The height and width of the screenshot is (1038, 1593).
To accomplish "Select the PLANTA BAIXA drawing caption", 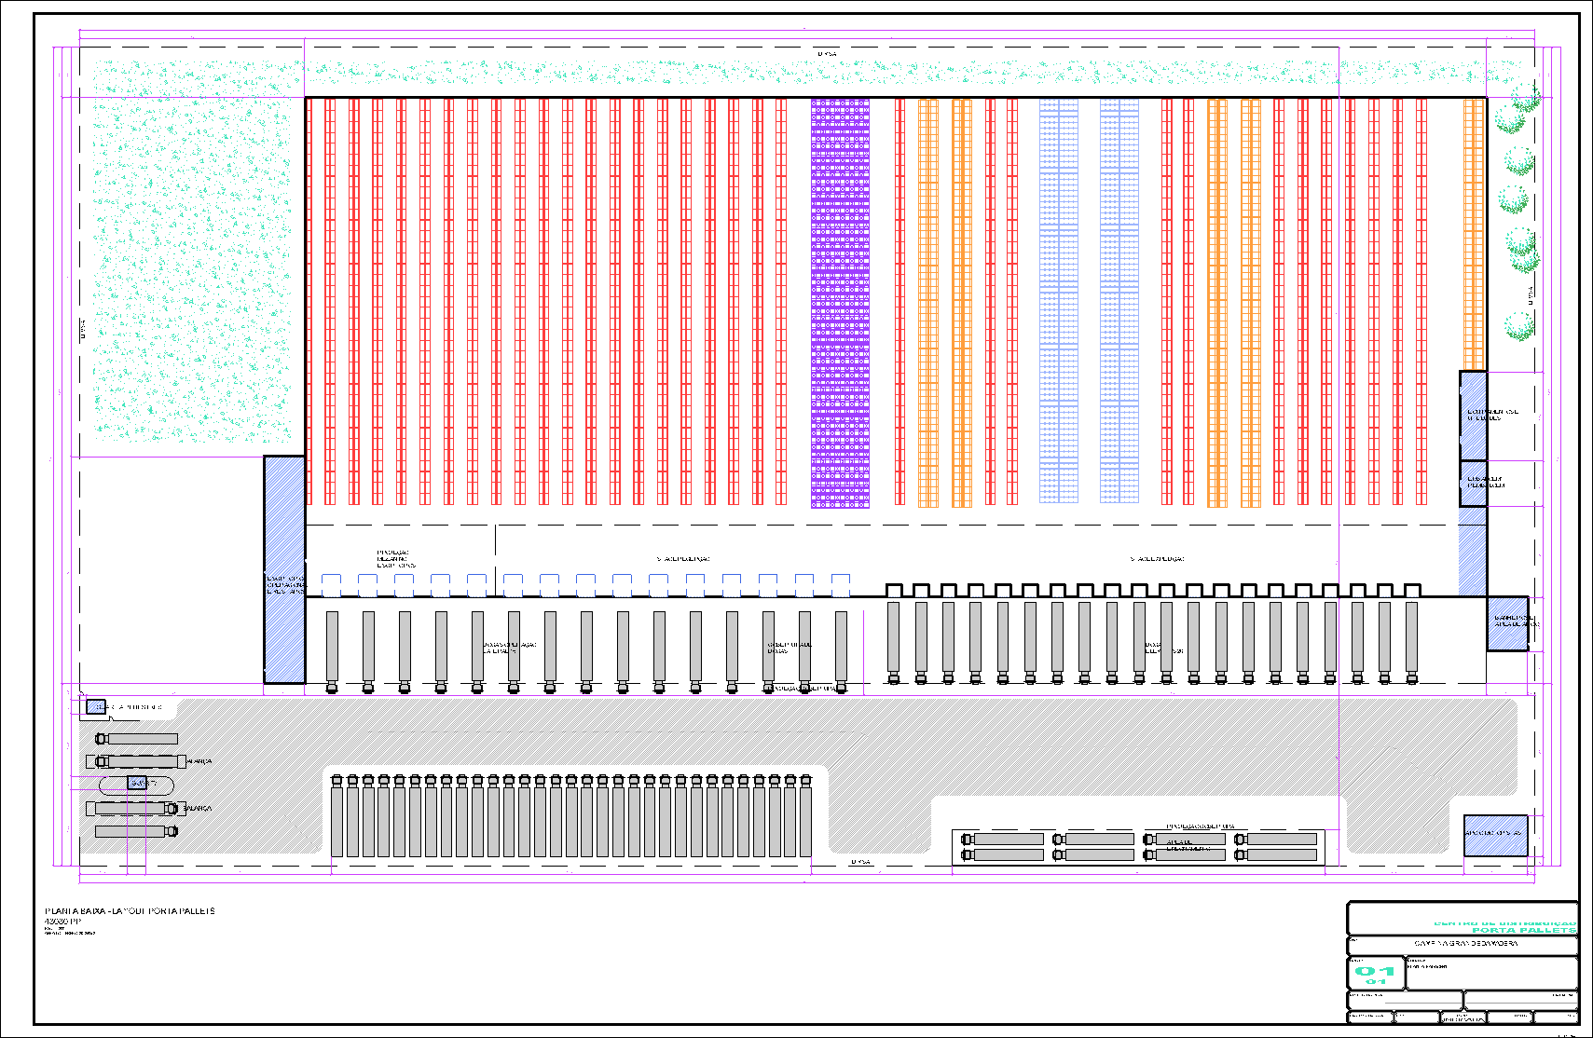I will click(x=130, y=910).
